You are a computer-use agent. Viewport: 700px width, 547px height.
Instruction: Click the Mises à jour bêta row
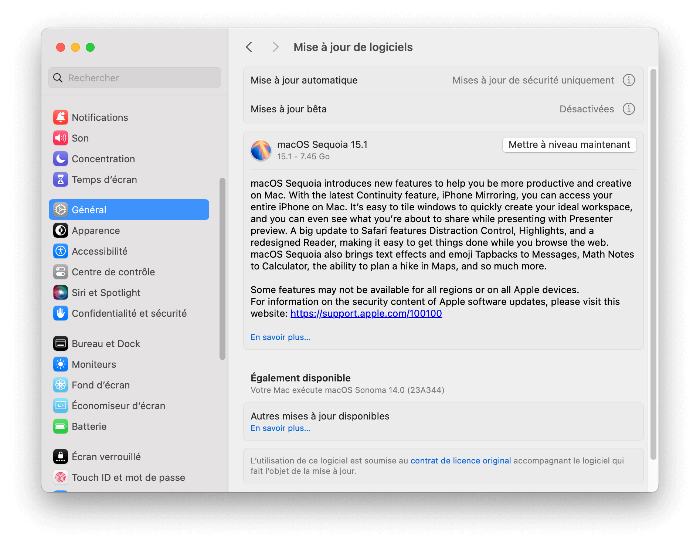(443, 109)
